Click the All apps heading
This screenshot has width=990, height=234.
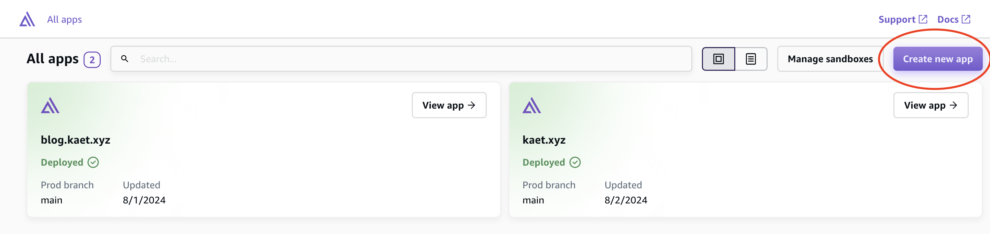pyautogui.click(x=52, y=59)
